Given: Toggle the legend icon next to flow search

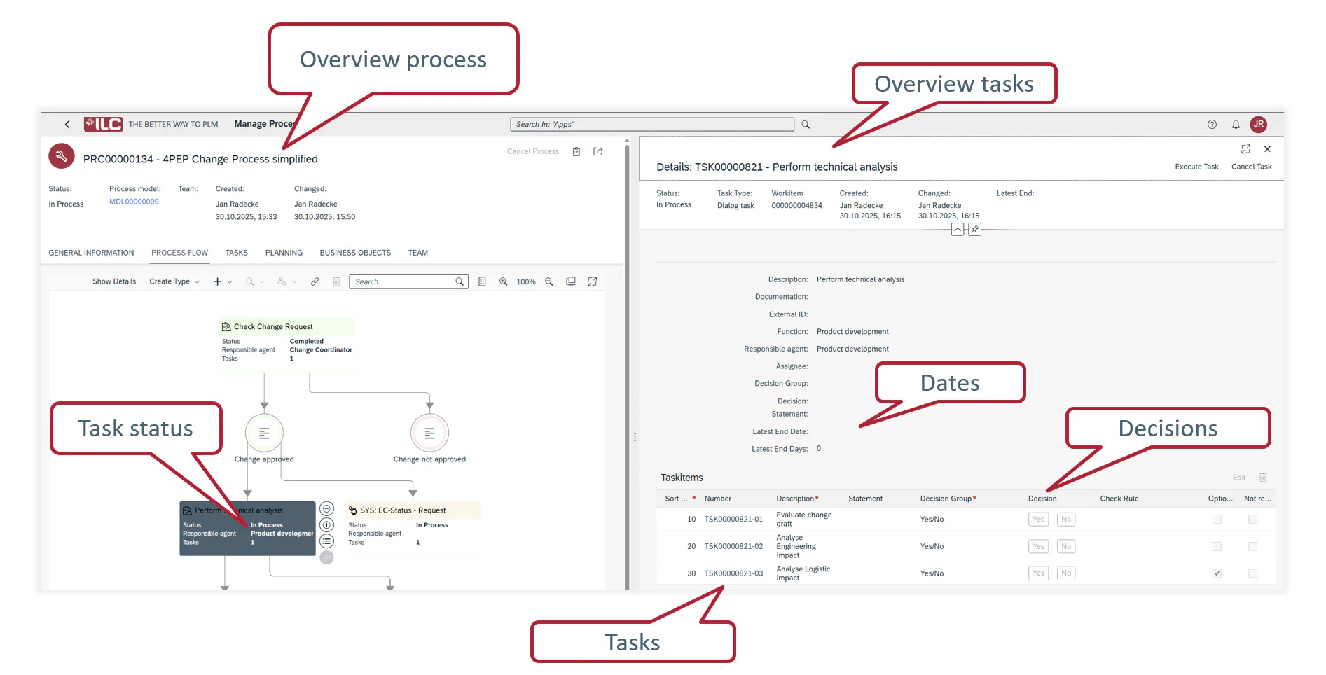Looking at the screenshot, I should coord(482,281).
